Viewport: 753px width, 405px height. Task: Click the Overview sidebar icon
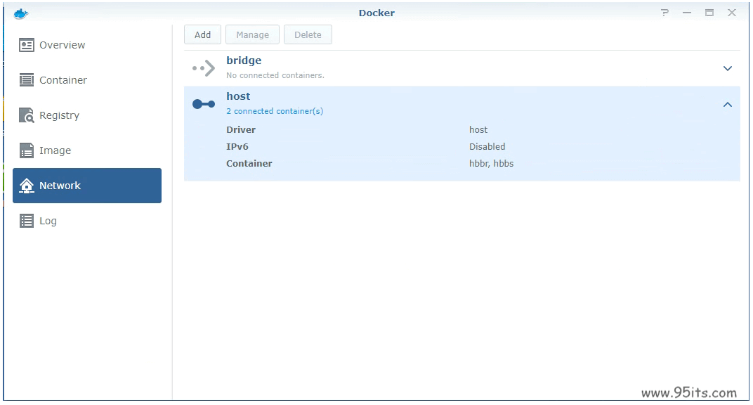[x=27, y=45]
